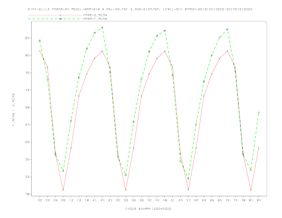The height and width of the screenshot is (218, 282).
Task: Click O_MEAN plus marker at hour 84
Action: [258, 148]
